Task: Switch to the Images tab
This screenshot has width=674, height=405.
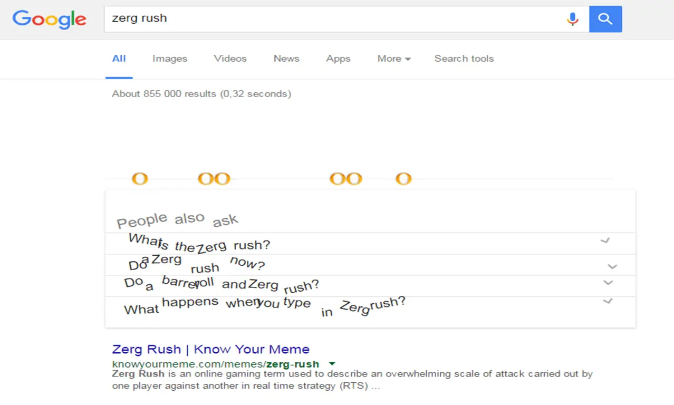Action: point(170,59)
